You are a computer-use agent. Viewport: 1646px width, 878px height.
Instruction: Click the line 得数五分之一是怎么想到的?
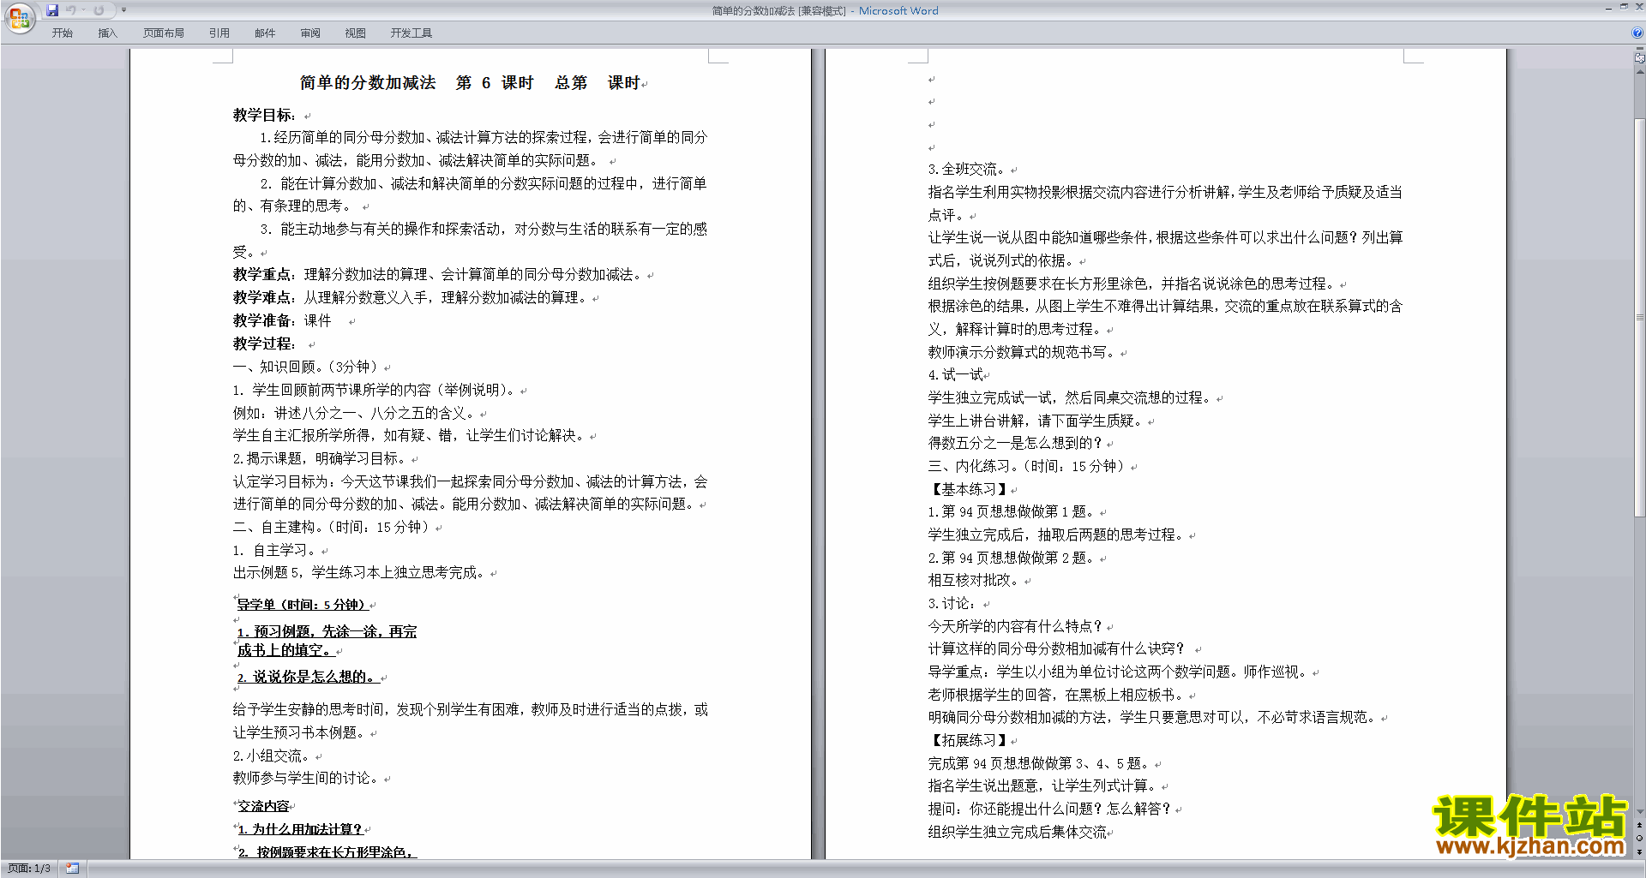point(1016,443)
